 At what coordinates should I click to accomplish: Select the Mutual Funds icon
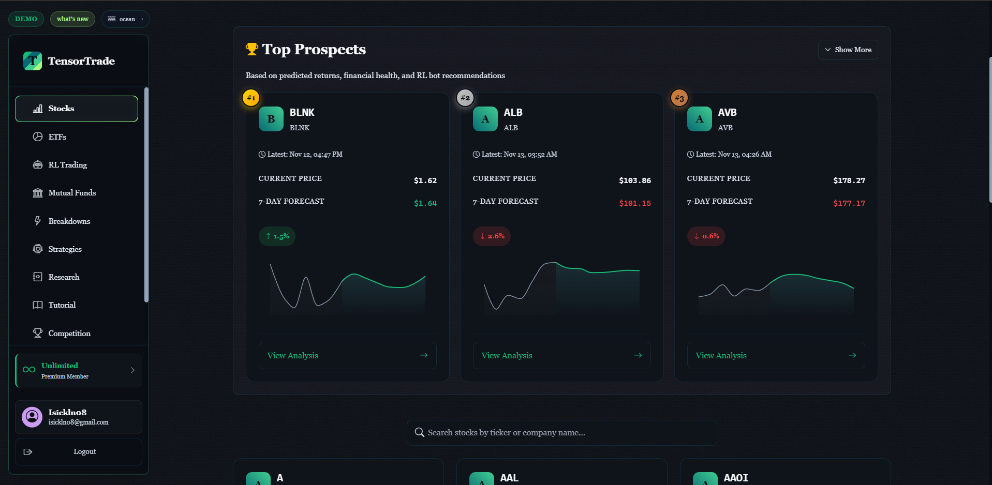(x=38, y=192)
